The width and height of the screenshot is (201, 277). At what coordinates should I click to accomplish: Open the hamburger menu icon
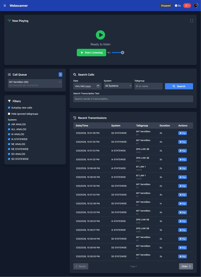[x=5, y=6]
